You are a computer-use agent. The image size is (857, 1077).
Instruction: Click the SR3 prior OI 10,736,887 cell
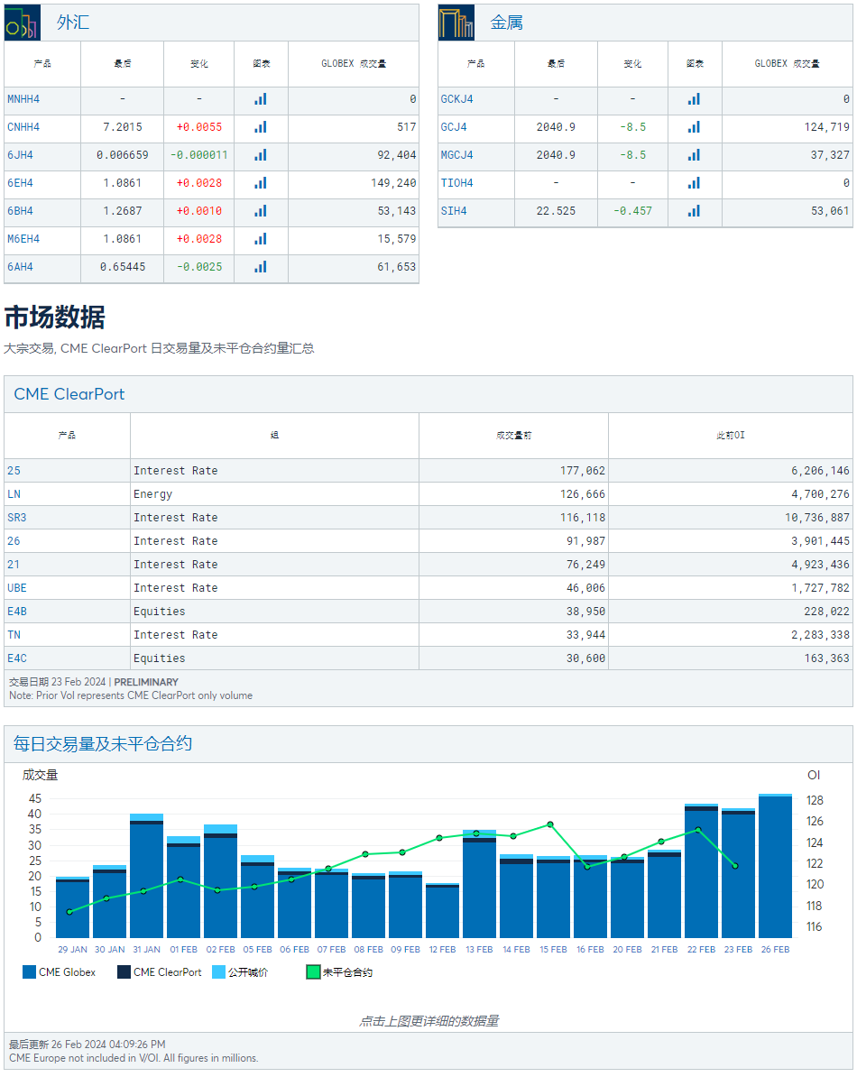coord(731,518)
